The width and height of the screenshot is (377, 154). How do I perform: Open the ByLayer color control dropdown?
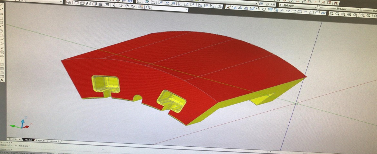point(316,6)
